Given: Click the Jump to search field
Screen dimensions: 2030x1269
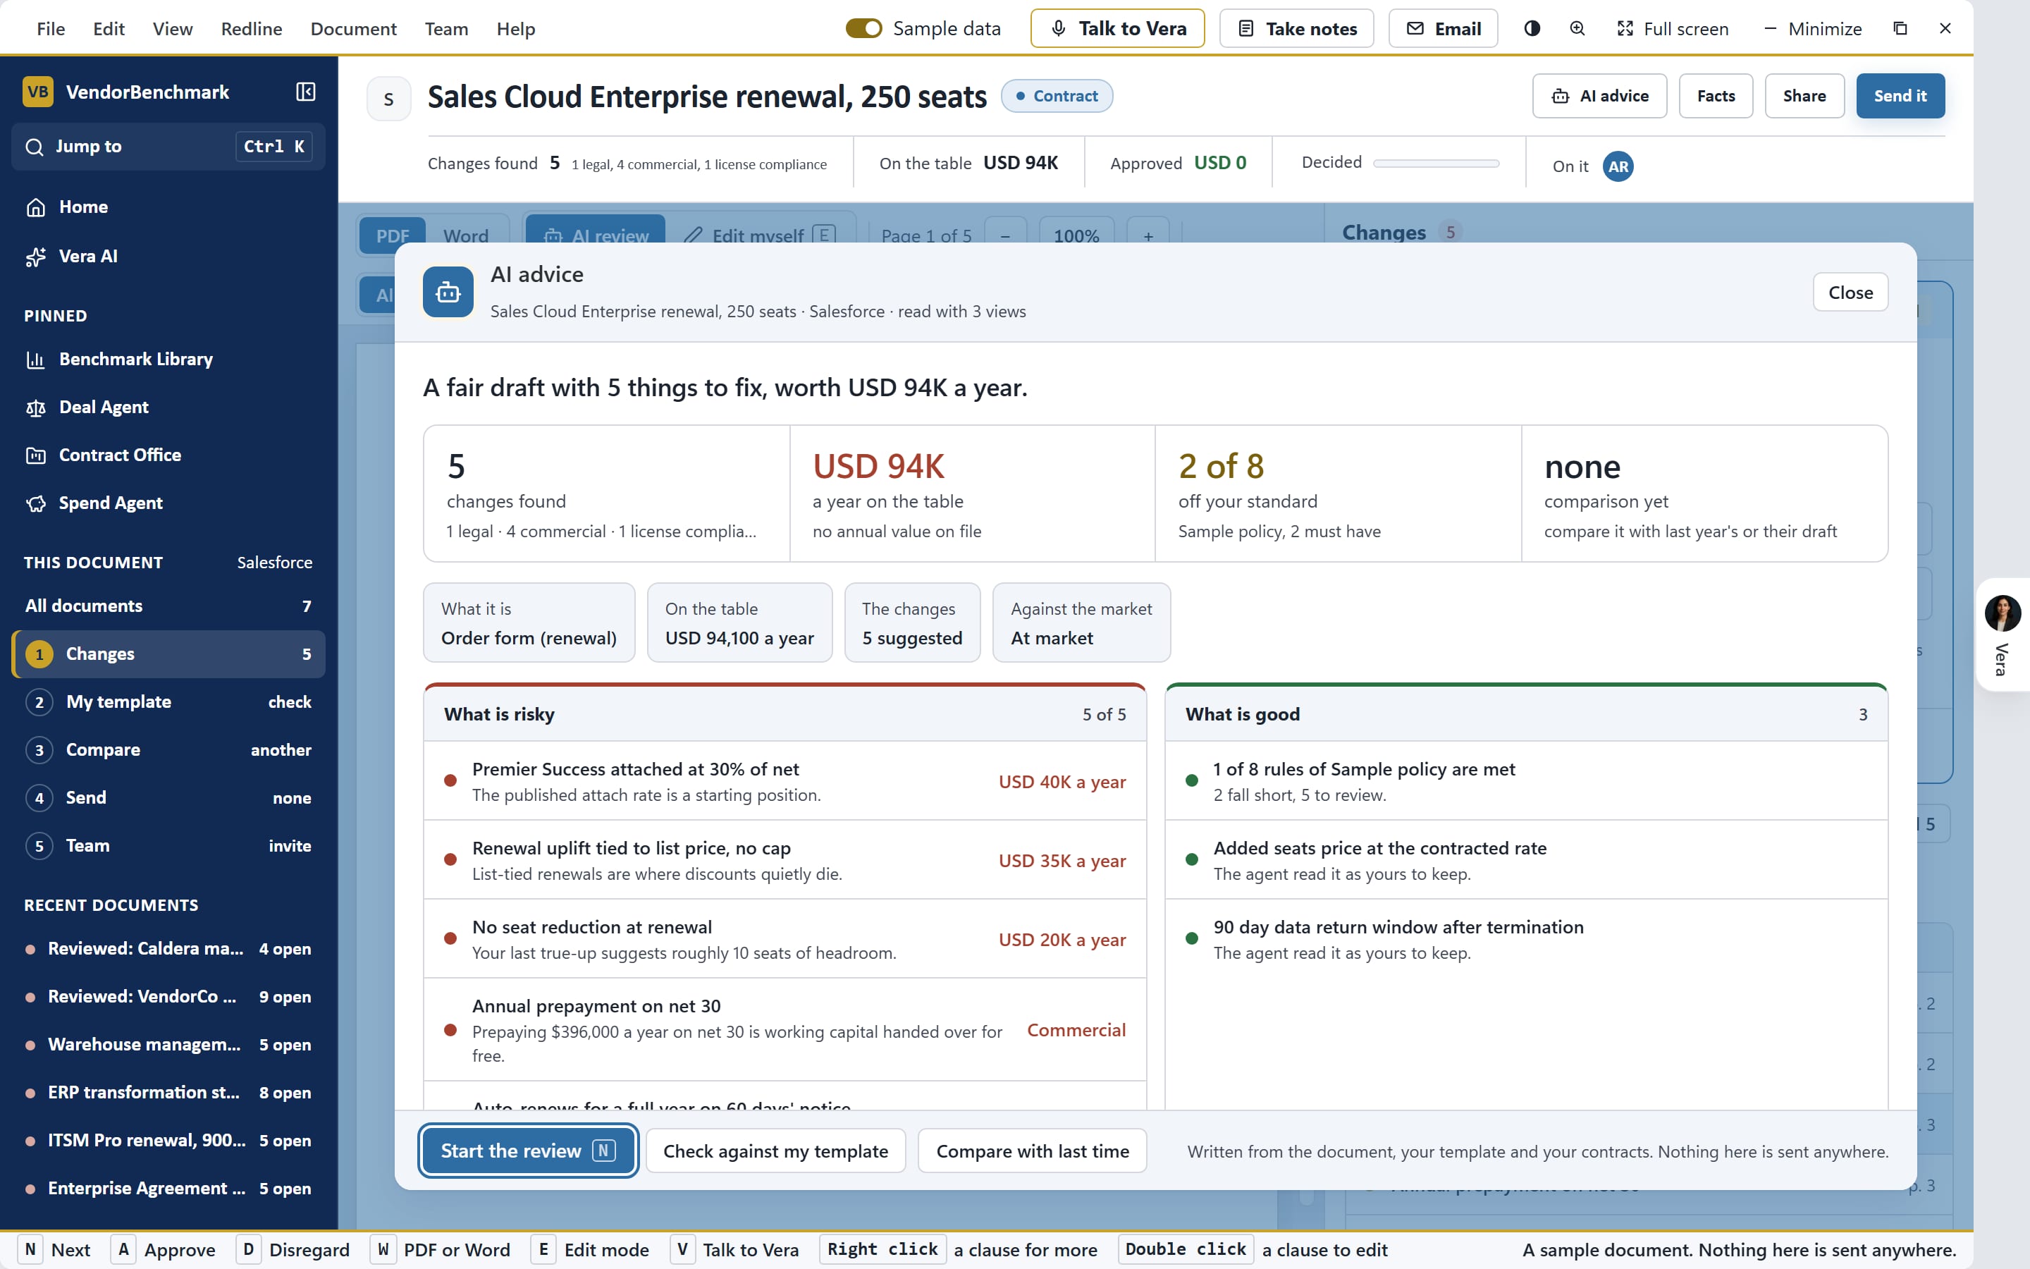Looking at the screenshot, I should [168, 147].
